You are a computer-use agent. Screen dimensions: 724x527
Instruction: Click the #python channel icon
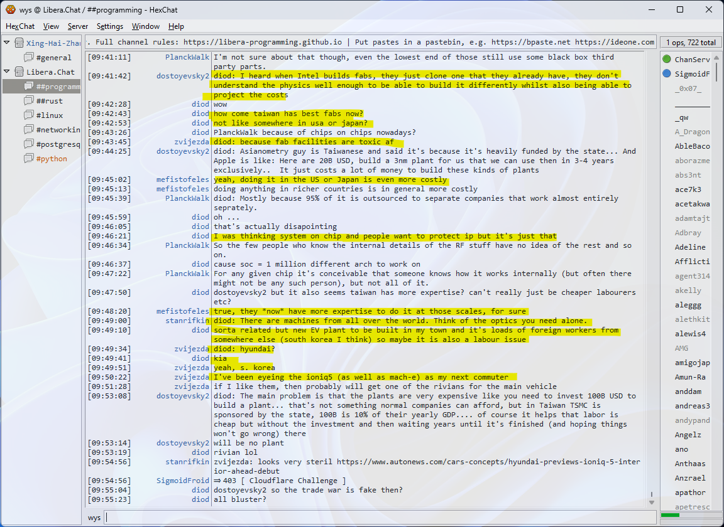click(x=29, y=159)
